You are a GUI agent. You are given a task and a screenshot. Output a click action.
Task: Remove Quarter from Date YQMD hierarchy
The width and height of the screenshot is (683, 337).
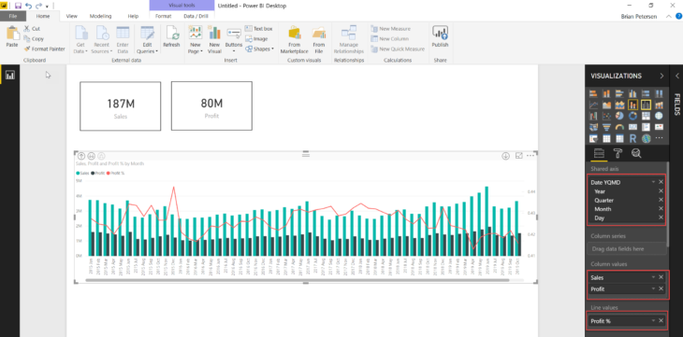661,200
